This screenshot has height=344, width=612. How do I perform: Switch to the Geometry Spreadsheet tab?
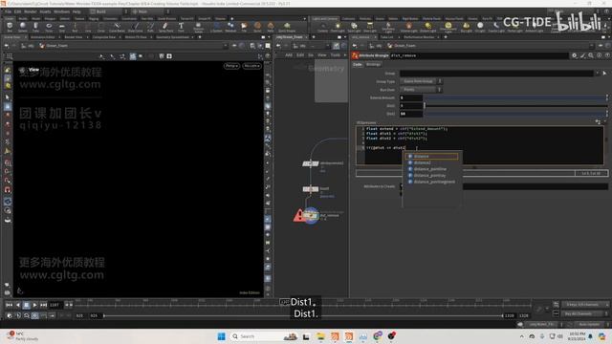click(172, 37)
